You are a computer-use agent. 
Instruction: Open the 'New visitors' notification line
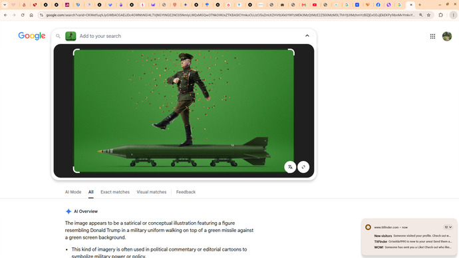412,236
